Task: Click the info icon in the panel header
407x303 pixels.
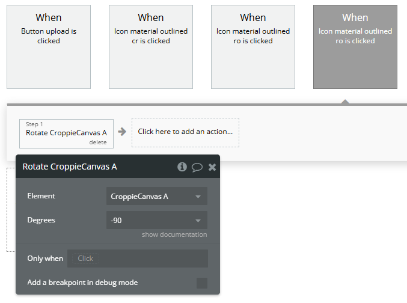Action: [x=182, y=167]
